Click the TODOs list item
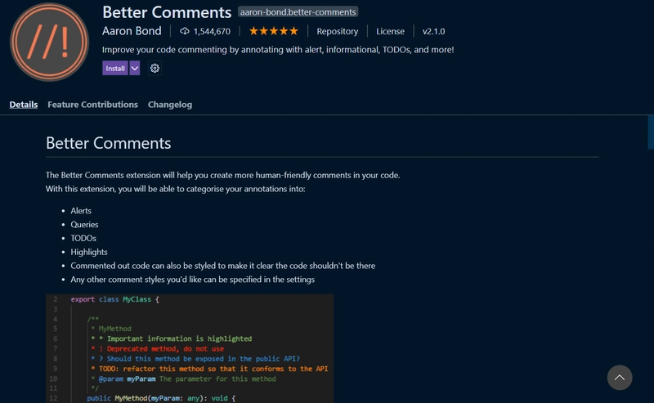Image resolution: width=654 pixels, height=403 pixels. tap(83, 238)
